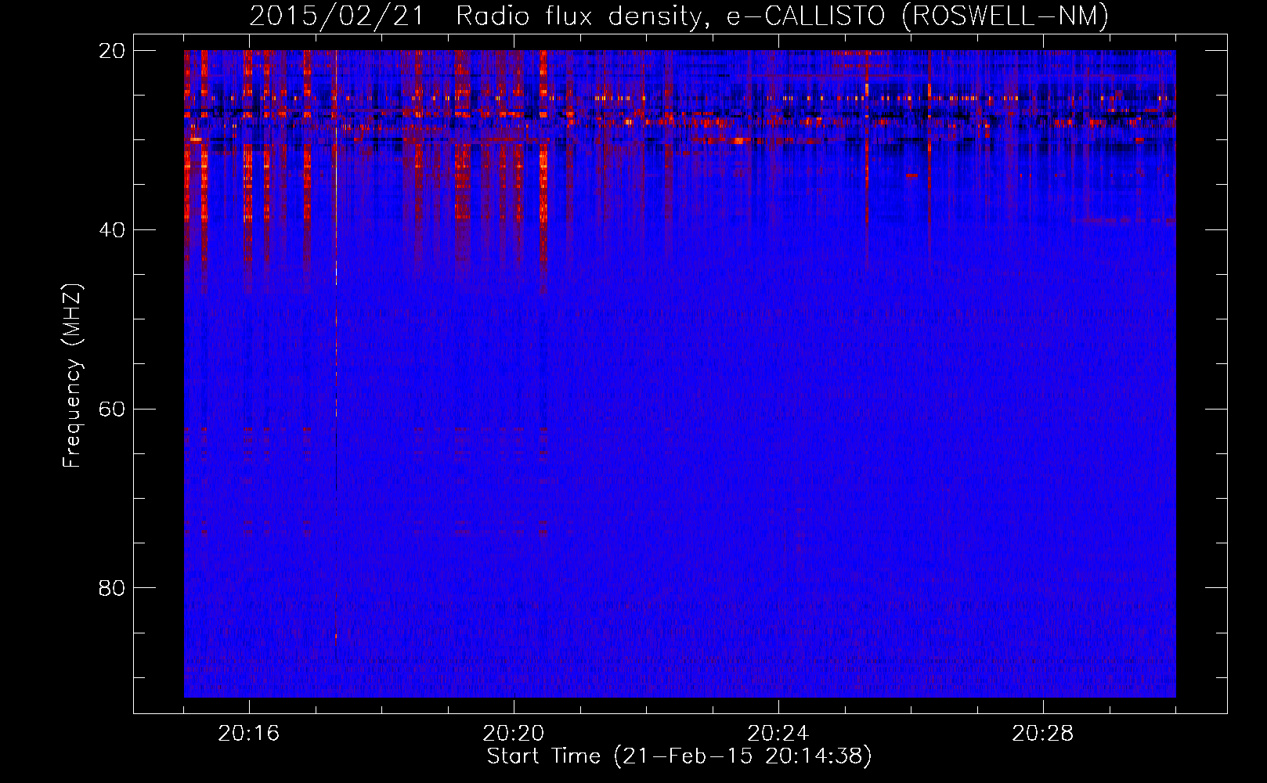Click the 20:20 time tick label
Image resolution: width=1267 pixels, height=783 pixels.
click(514, 734)
